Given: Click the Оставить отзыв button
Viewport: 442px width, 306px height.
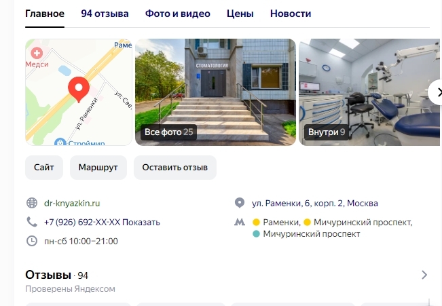Looking at the screenshot, I should click(x=174, y=168).
